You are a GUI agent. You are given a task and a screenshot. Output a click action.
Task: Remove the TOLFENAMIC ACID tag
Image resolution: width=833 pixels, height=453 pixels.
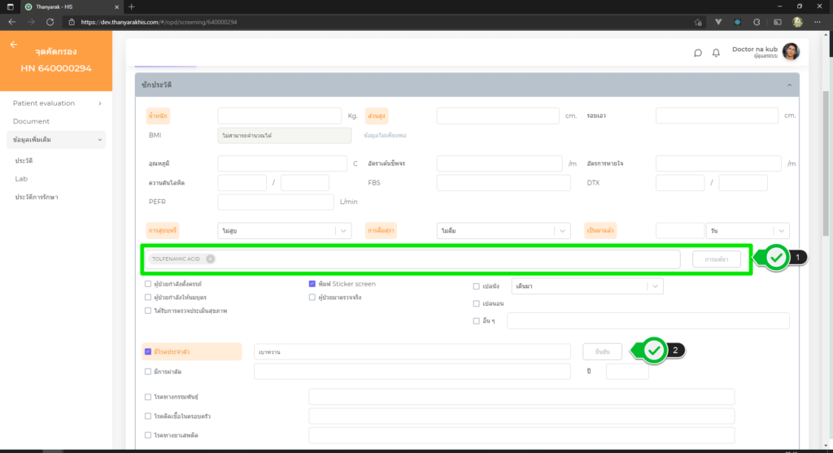pos(210,259)
